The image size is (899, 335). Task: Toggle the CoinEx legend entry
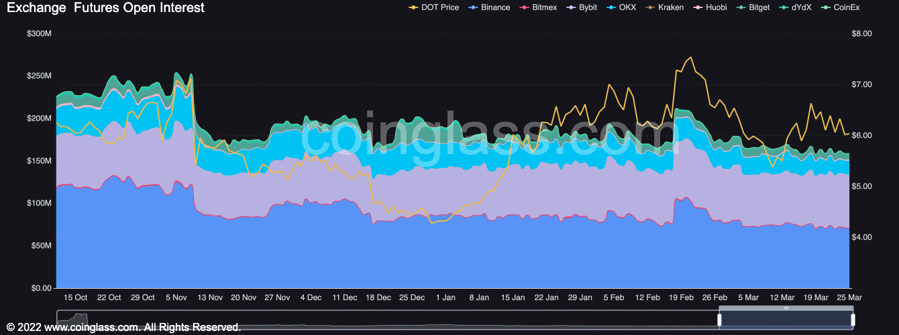tap(840, 7)
